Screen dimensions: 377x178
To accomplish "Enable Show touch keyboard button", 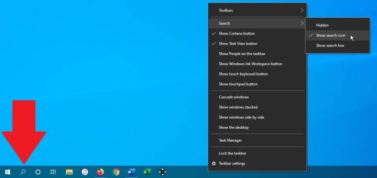I will point(257,74).
